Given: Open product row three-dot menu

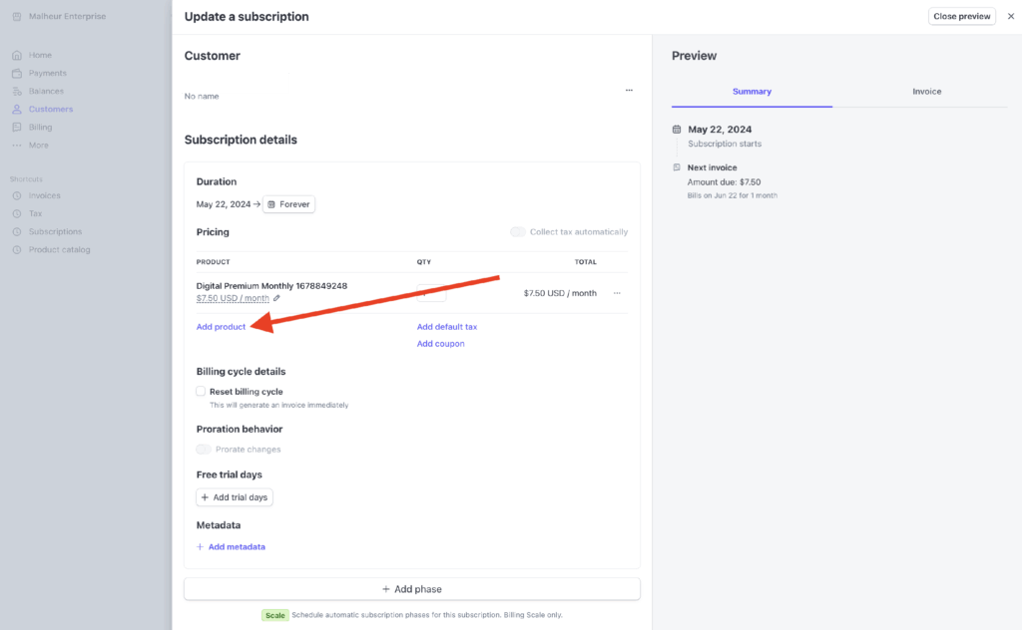Looking at the screenshot, I should (x=617, y=293).
